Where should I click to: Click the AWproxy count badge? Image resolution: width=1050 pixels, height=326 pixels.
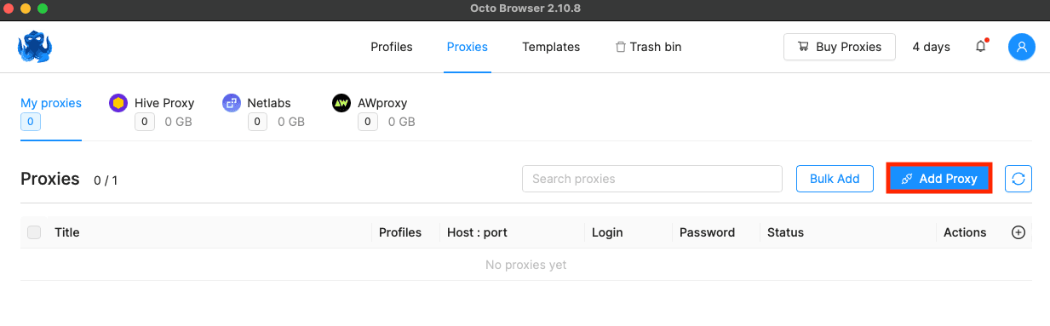point(367,122)
